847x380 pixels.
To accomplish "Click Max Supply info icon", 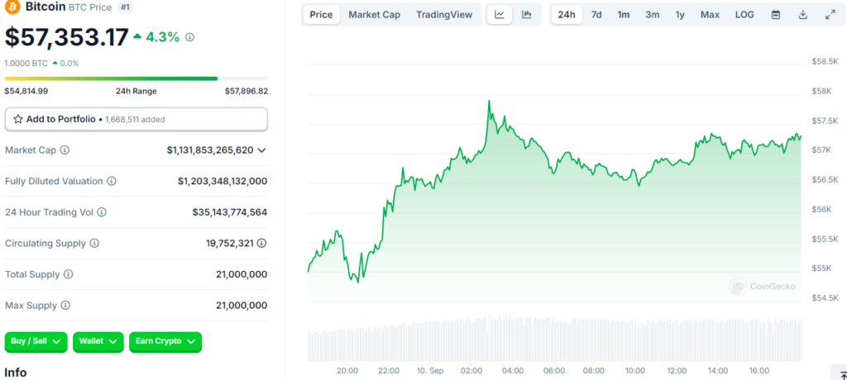I will 65,306.
